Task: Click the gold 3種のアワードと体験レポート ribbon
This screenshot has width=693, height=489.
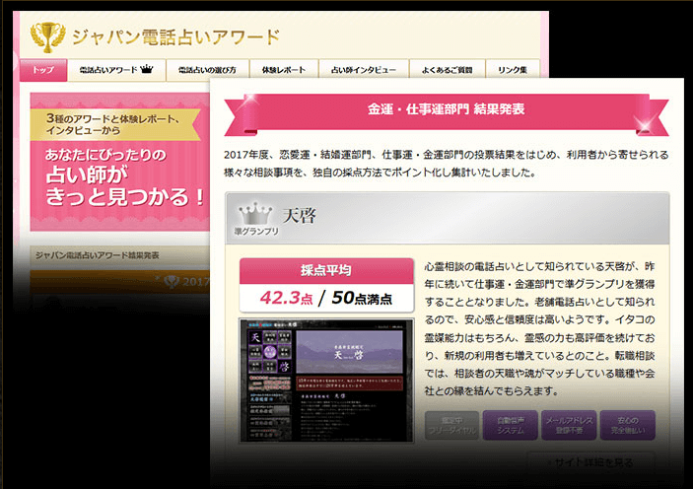Action: coord(115,124)
